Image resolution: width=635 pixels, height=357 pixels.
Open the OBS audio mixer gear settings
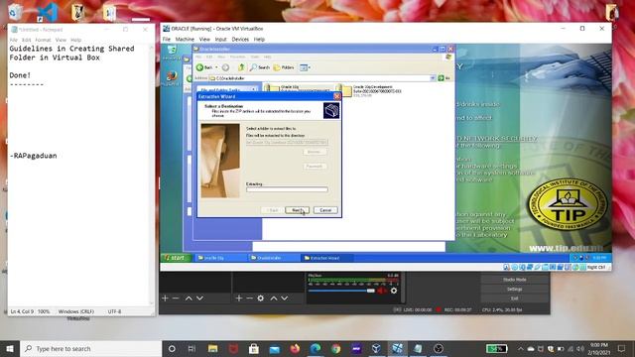click(x=394, y=291)
